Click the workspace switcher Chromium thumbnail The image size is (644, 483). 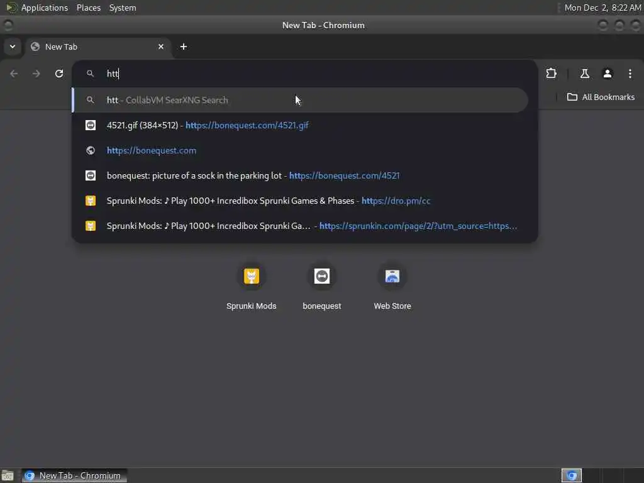pyautogui.click(x=572, y=475)
